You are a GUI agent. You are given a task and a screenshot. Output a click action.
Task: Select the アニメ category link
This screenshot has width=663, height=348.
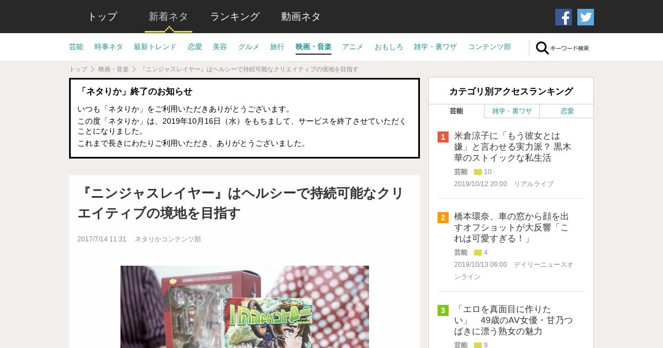tap(352, 47)
